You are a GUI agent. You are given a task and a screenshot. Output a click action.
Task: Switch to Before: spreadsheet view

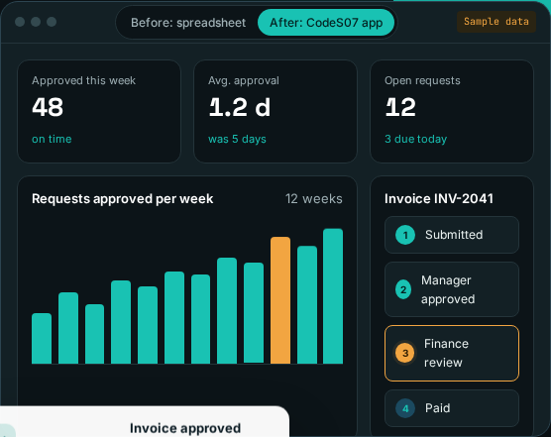[188, 23]
